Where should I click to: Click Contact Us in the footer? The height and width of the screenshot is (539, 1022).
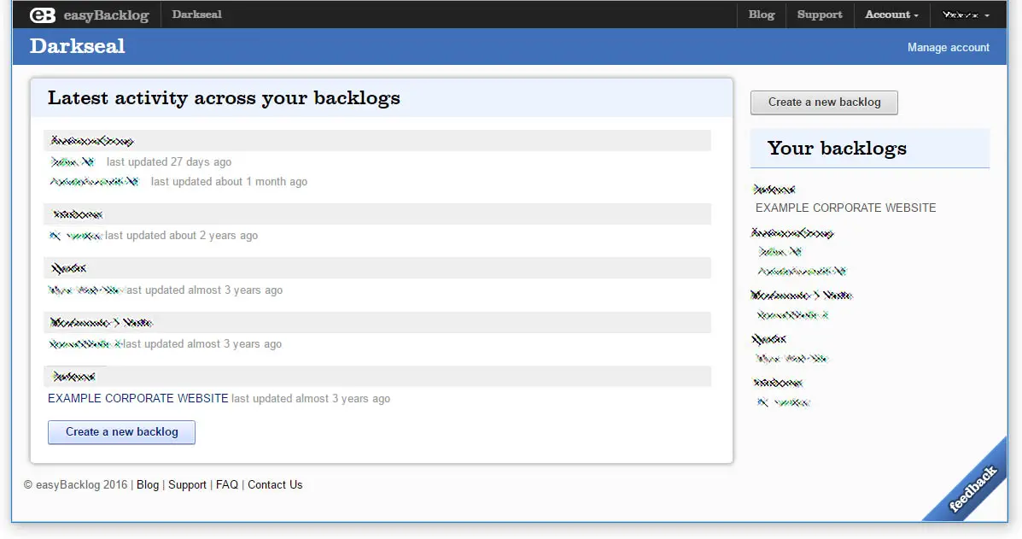(x=275, y=485)
